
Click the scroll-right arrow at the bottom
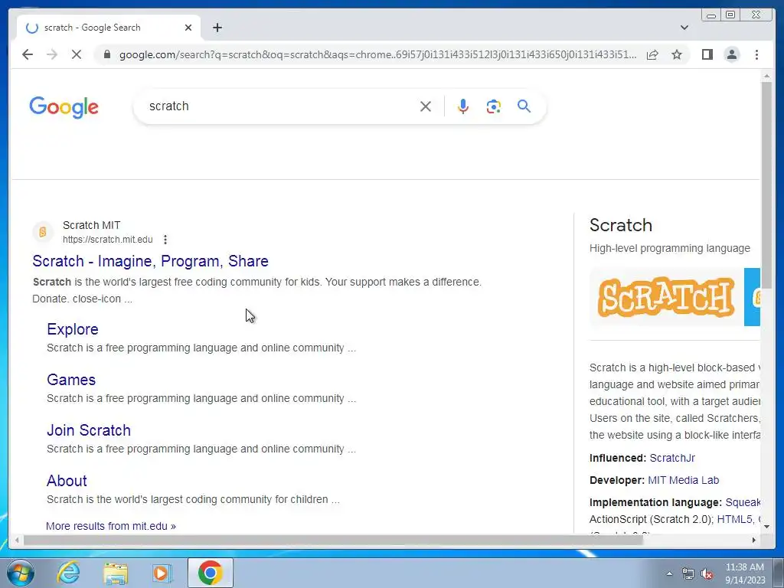(754, 540)
